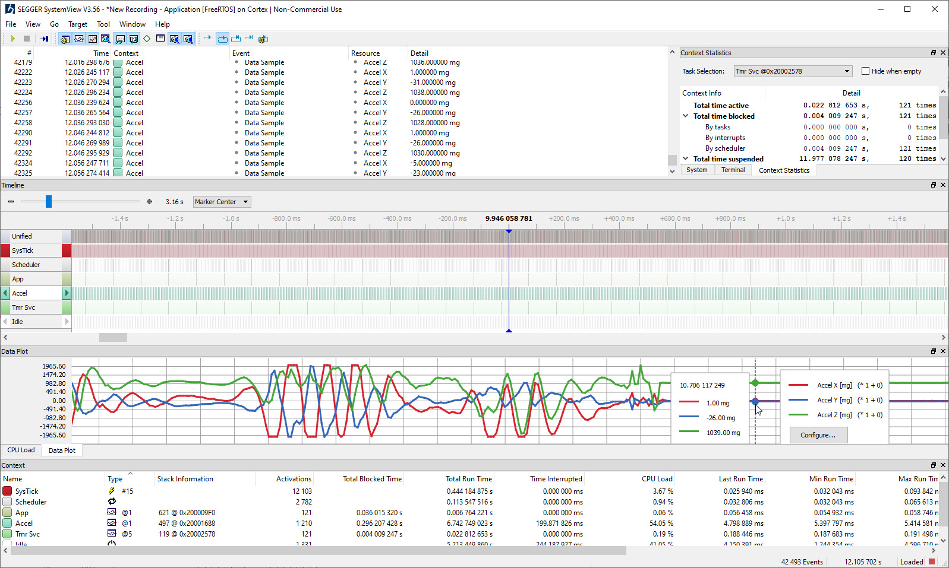The height and width of the screenshot is (568, 949).
Task: Enable the Hide when empty checkbox
Action: pos(865,71)
